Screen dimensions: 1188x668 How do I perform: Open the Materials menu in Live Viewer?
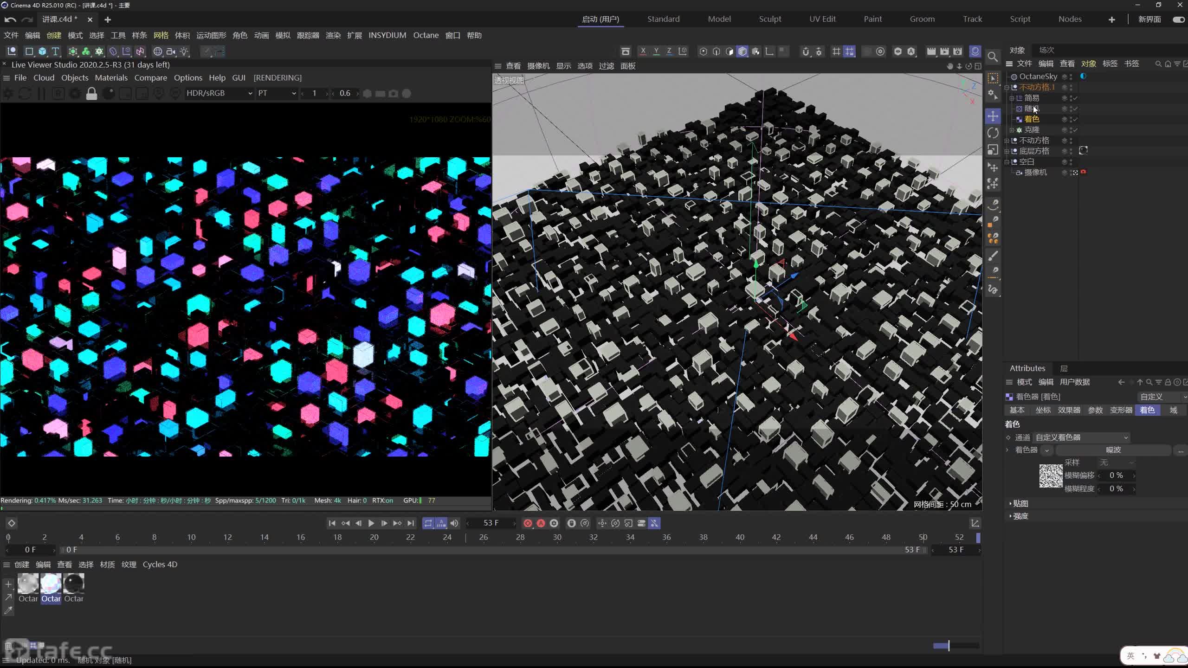point(111,77)
